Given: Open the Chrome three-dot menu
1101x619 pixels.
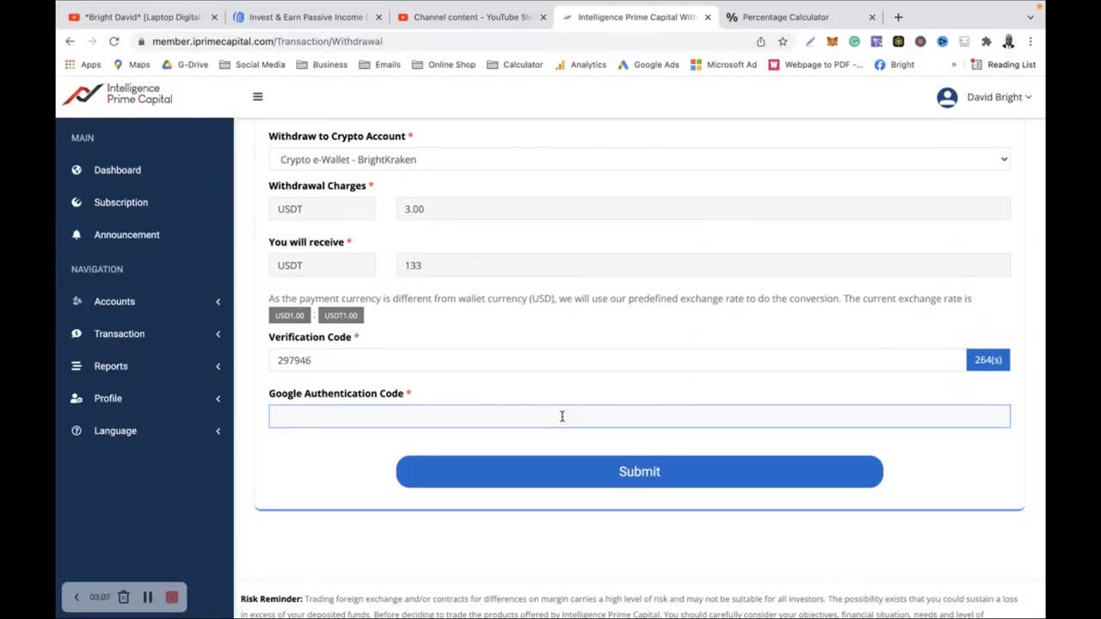Looking at the screenshot, I should coord(1030,41).
